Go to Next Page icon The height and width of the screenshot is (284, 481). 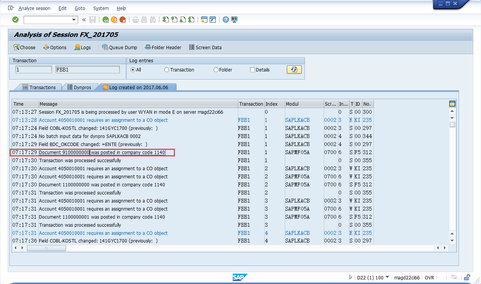tap(183, 20)
